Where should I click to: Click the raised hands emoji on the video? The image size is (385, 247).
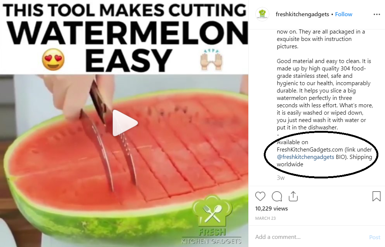click(211, 59)
